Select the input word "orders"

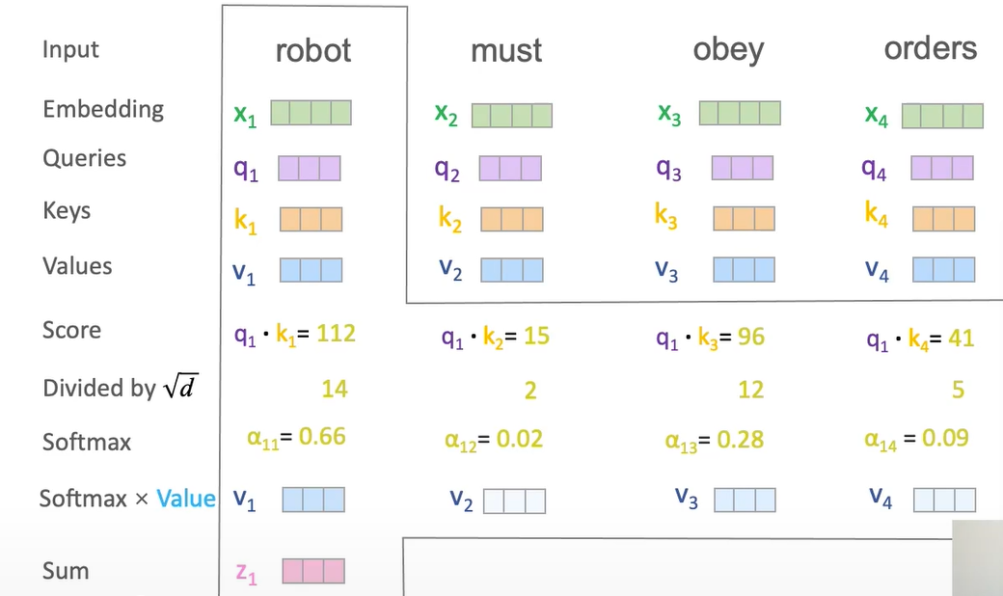click(930, 49)
